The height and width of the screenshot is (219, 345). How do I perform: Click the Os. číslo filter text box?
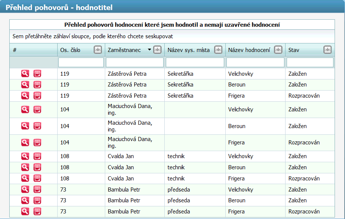click(x=81, y=62)
